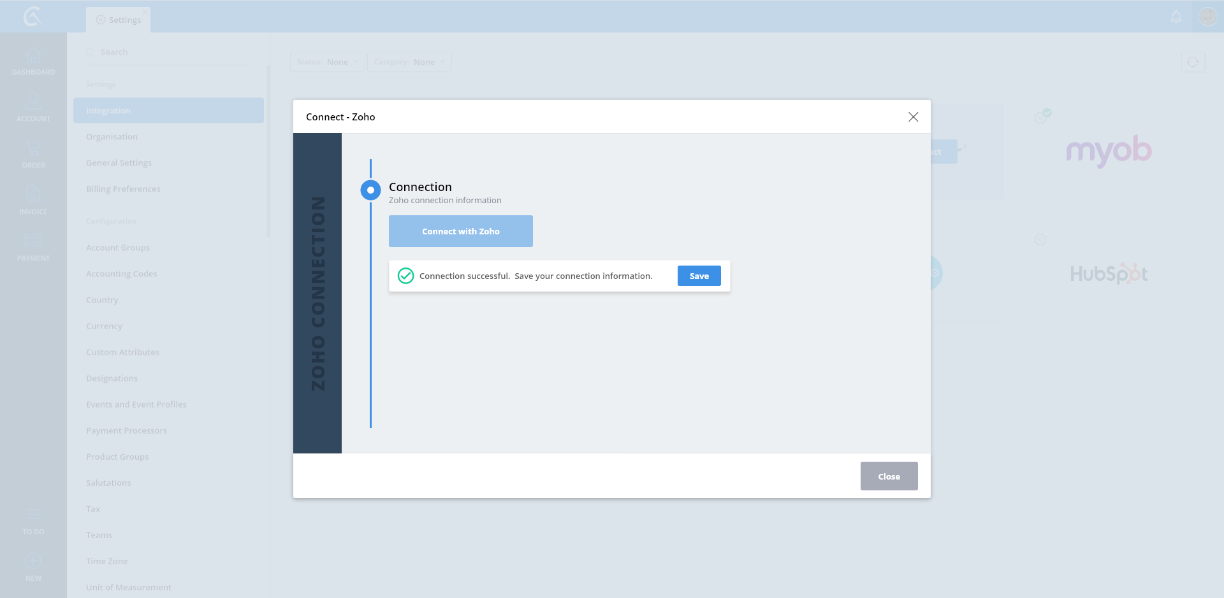The height and width of the screenshot is (598, 1224).
Task: Expand the Category filter dropdown
Action: pos(409,62)
